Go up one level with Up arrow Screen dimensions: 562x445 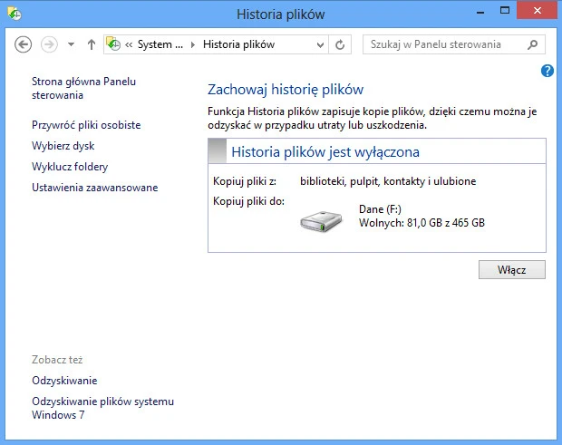click(x=92, y=44)
